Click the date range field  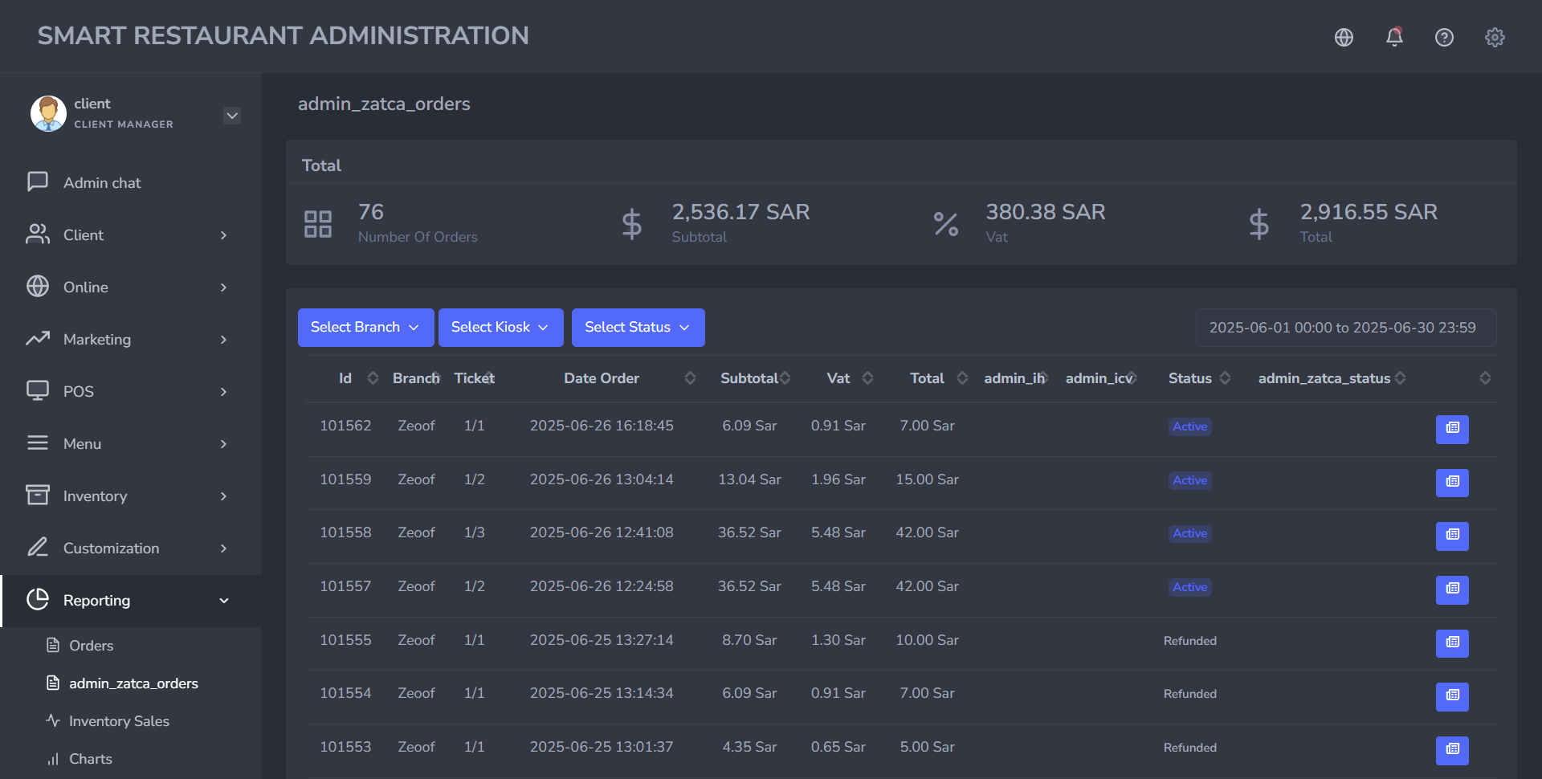click(1346, 328)
